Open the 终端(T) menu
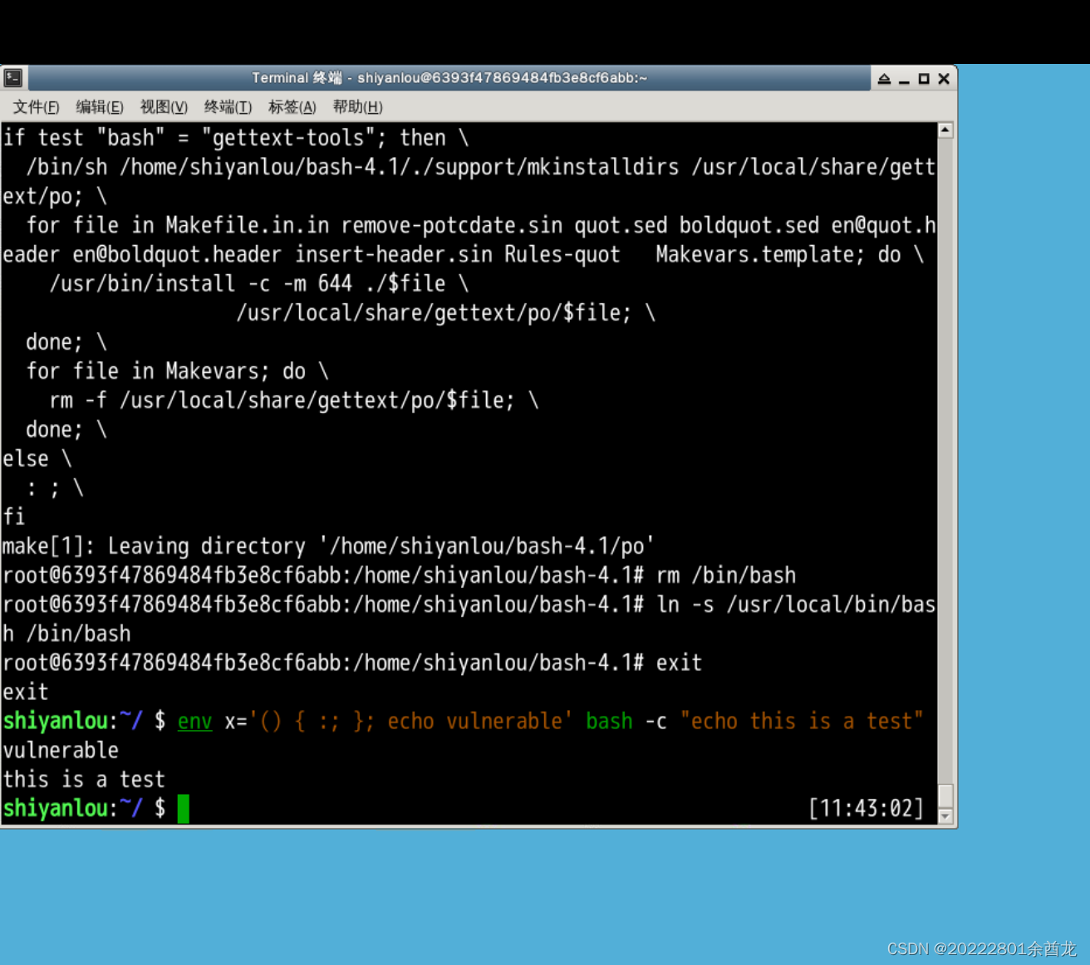 point(228,107)
